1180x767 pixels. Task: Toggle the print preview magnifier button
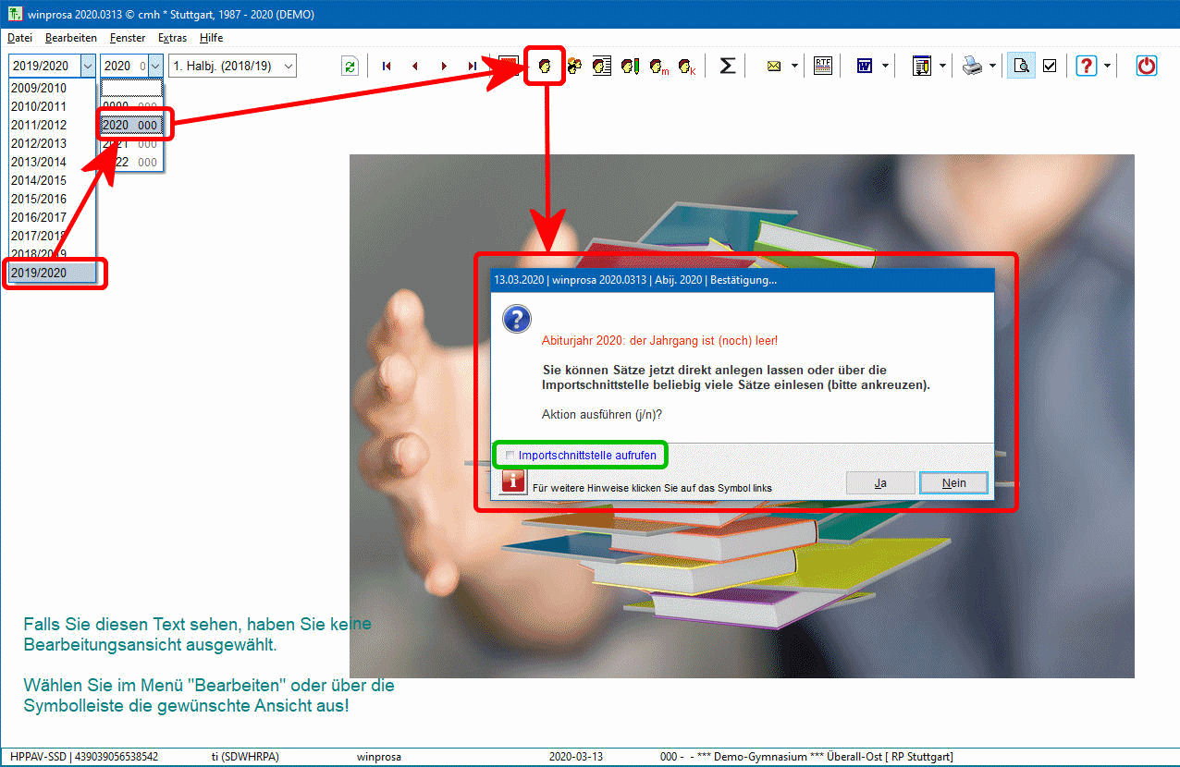coord(1021,67)
